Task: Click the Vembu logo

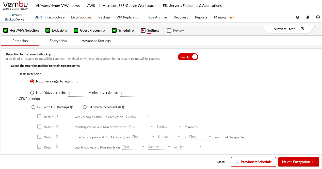Action: pyautogui.click(x=15, y=6)
